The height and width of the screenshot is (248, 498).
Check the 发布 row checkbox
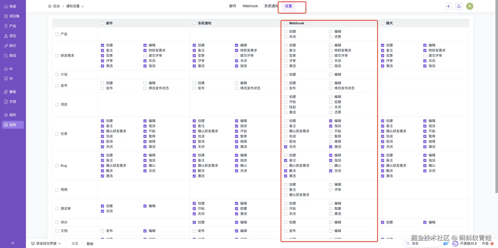tap(57, 86)
